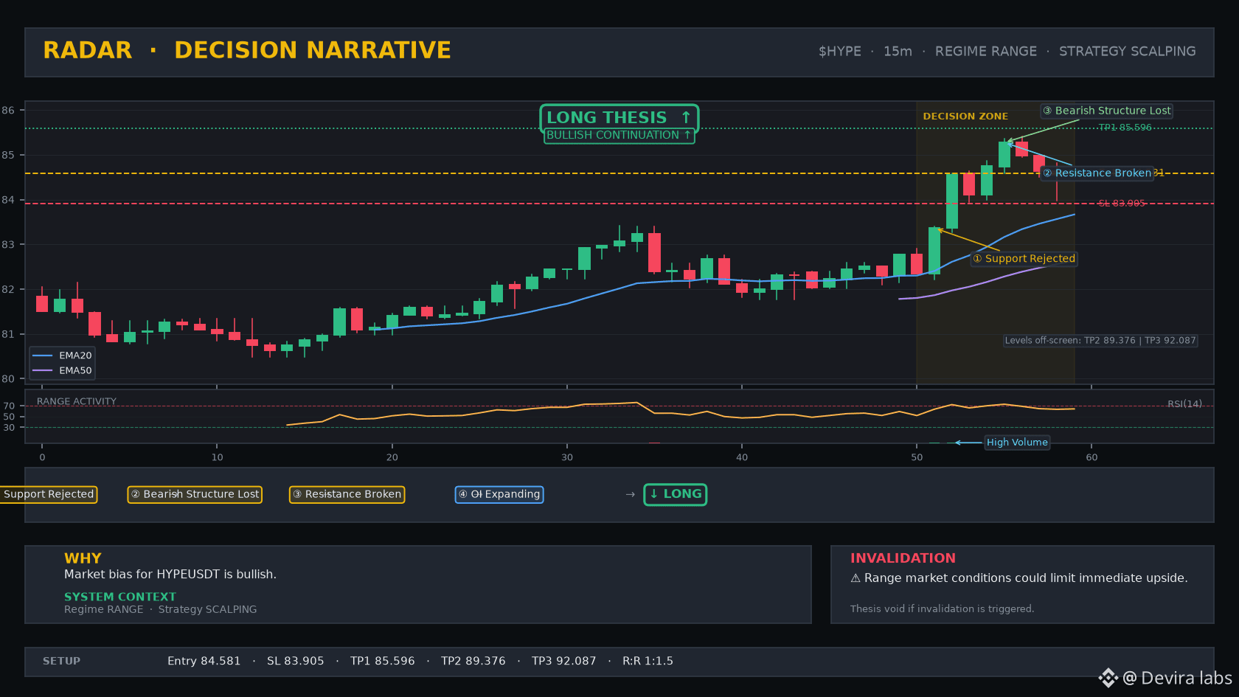
Task: Click the RANGE ACTIVITY panel label
Action: [77, 402]
